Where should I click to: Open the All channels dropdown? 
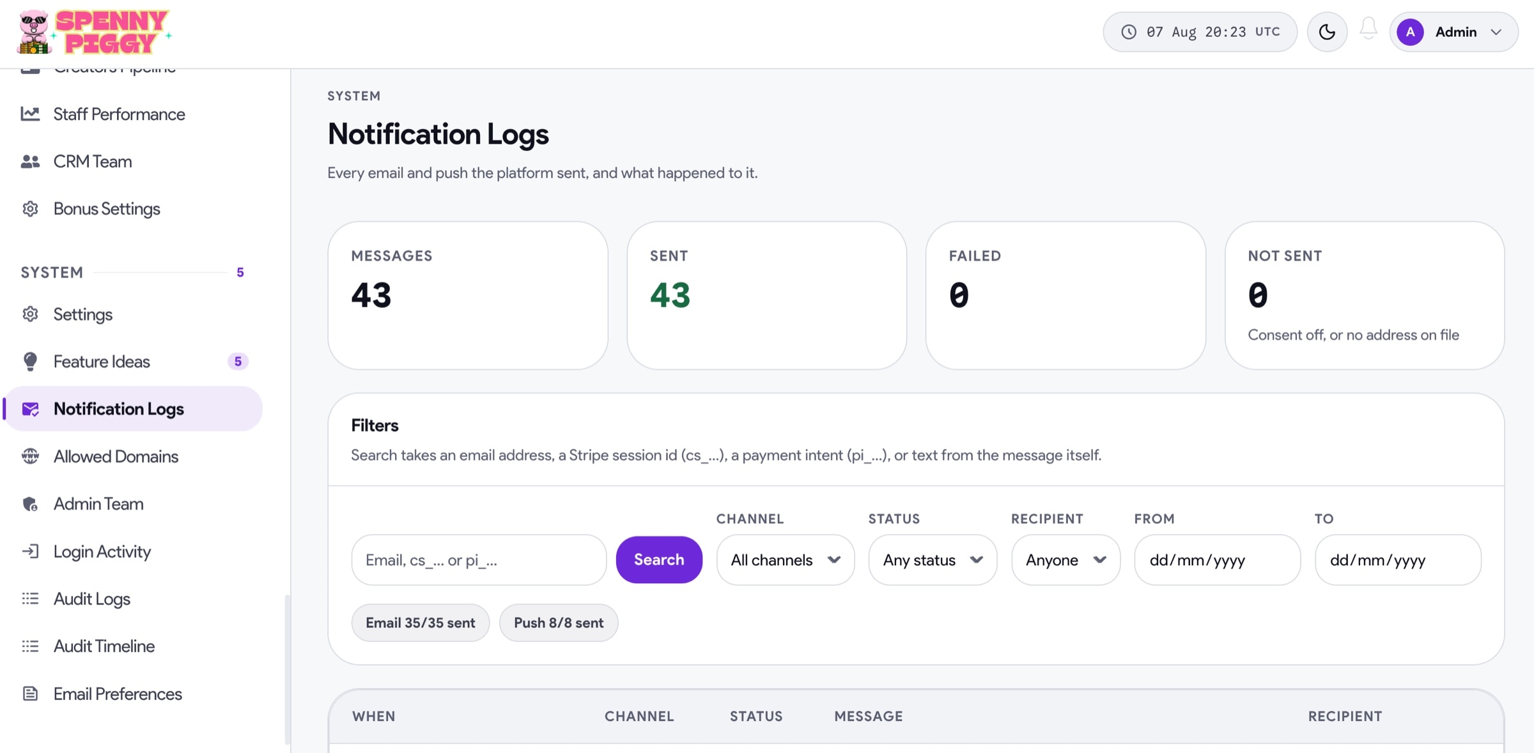tap(786, 560)
